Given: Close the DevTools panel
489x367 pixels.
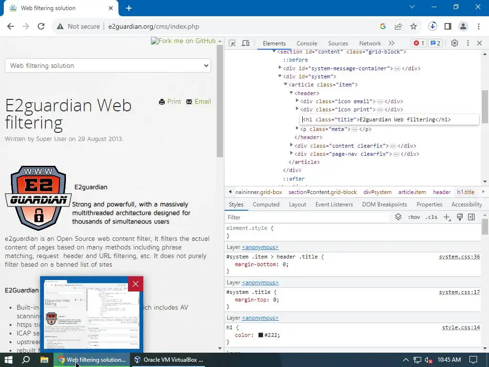Looking at the screenshot, I should 479,43.
